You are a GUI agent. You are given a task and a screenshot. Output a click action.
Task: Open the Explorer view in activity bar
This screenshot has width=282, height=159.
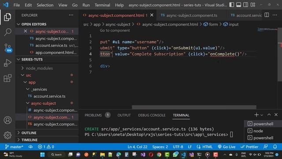pos(7,17)
